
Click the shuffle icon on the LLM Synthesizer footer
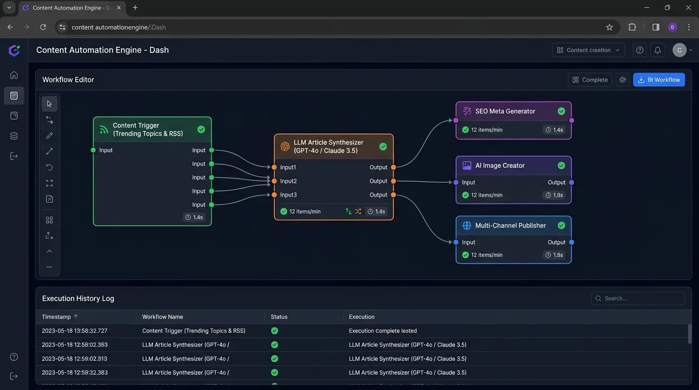[x=358, y=211]
